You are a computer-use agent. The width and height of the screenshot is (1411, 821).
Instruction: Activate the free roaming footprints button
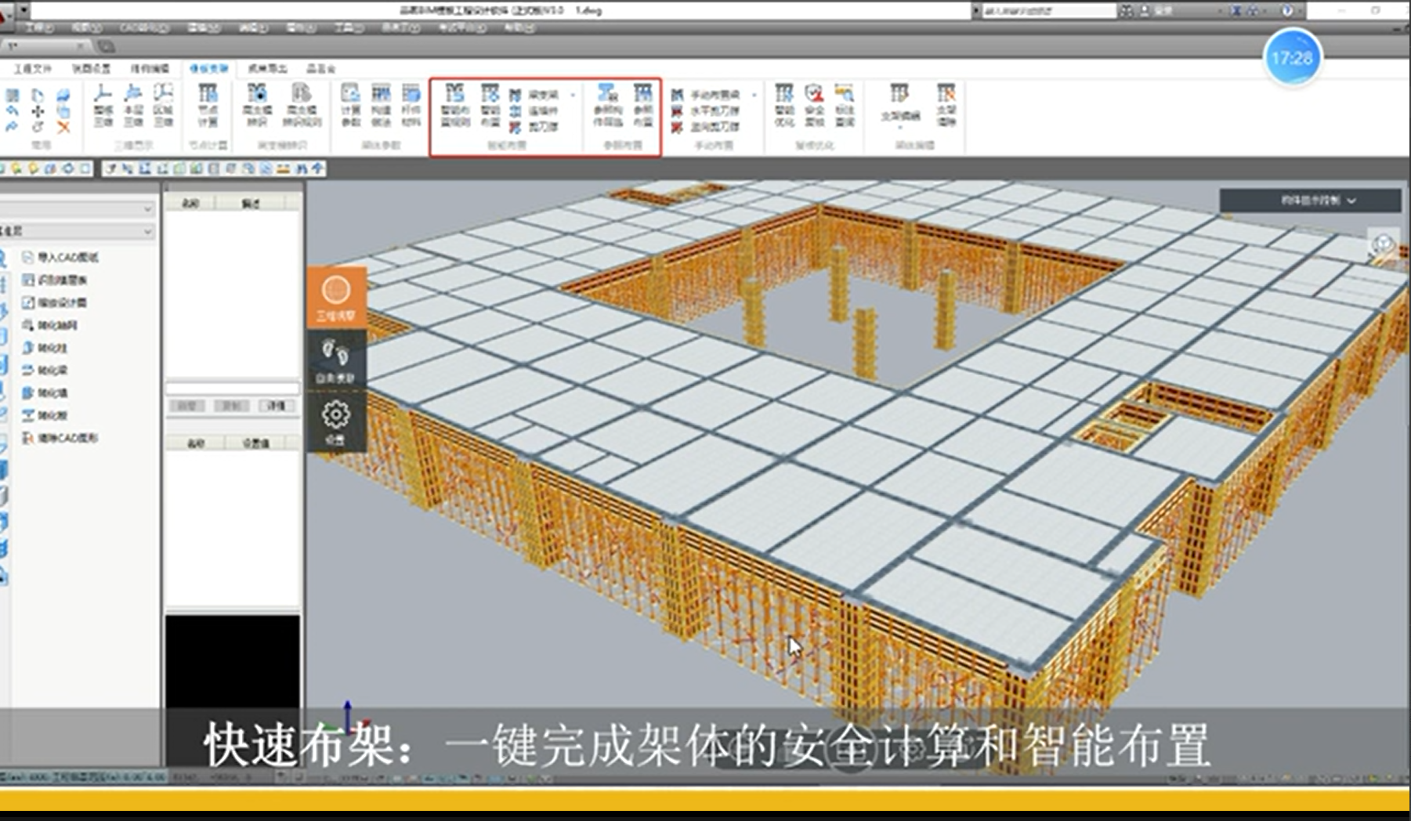tap(336, 360)
